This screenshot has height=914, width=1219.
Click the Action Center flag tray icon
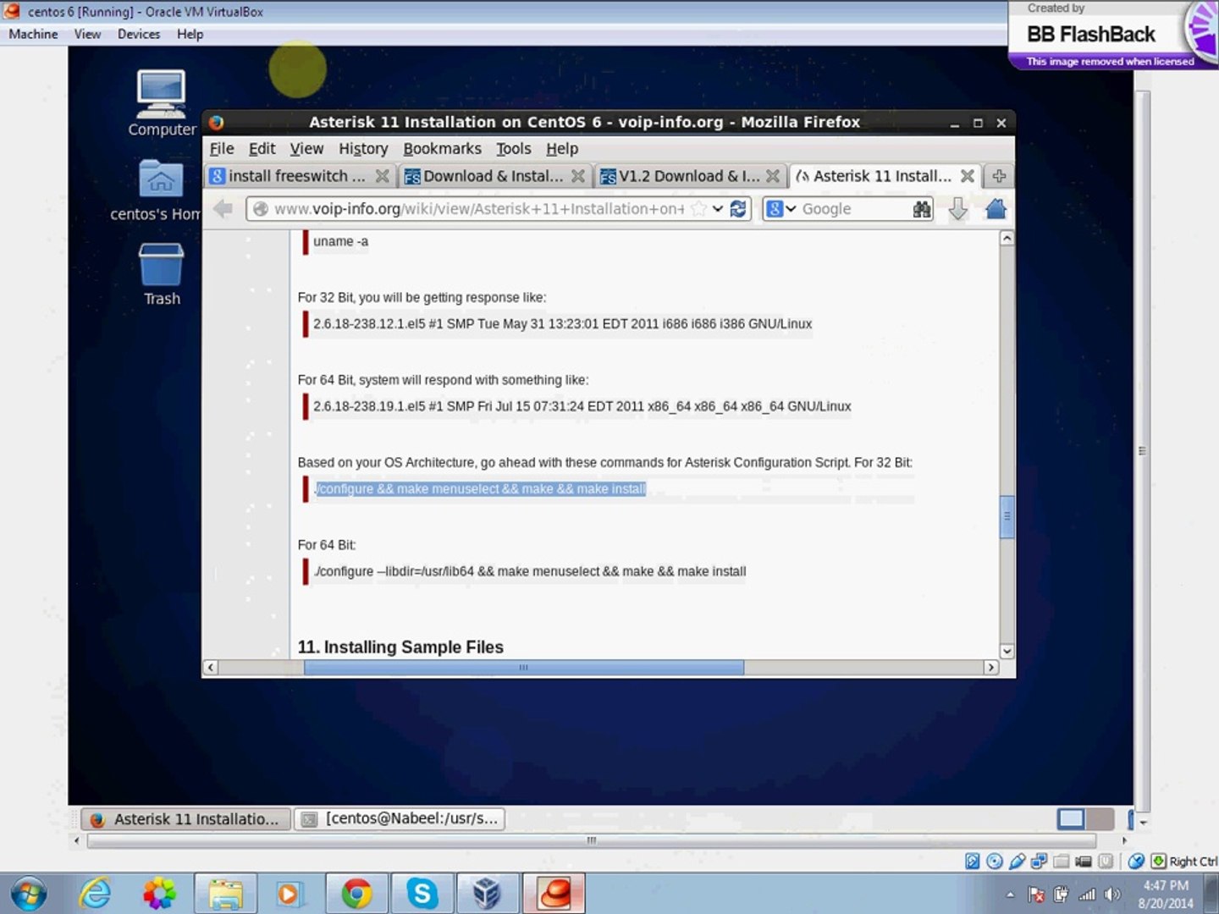tap(1035, 894)
